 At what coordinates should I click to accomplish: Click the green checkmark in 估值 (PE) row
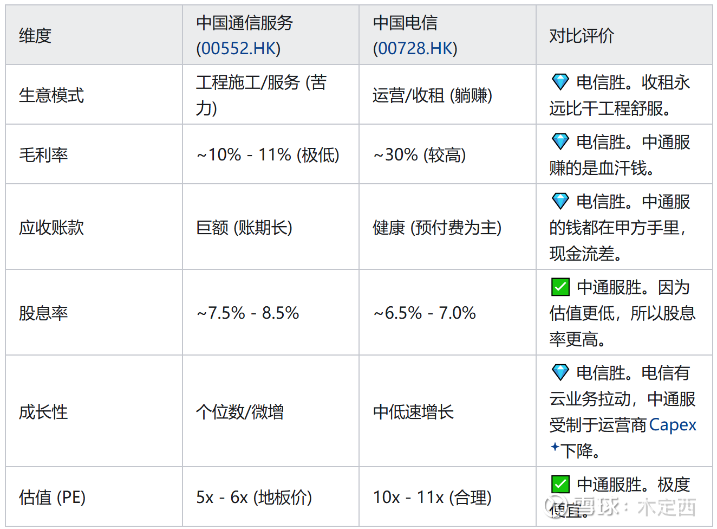tap(560, 484)
